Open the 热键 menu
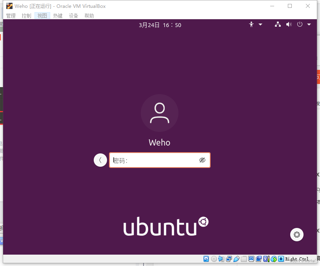The width and height of the screenshot is (320, 266). 58,16
